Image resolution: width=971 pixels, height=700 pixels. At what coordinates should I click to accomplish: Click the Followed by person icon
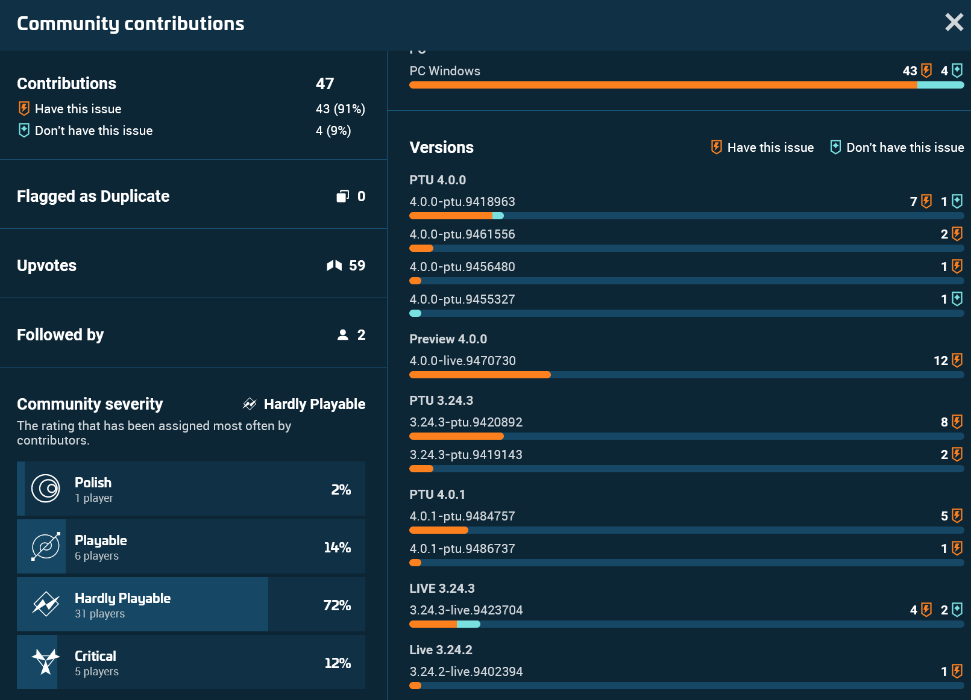[342, 335]
